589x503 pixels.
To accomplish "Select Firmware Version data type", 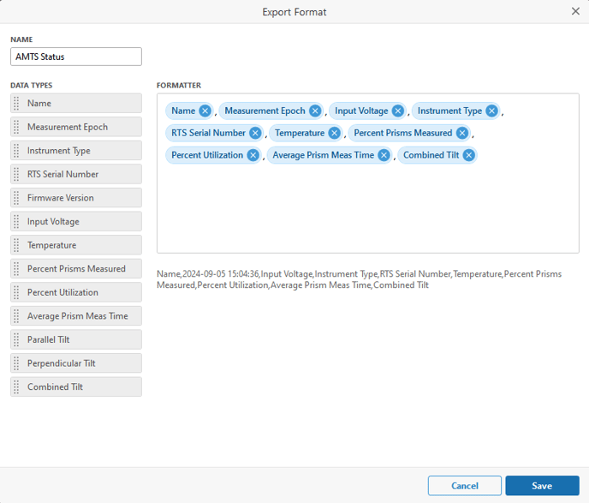I will pos(77,198).
